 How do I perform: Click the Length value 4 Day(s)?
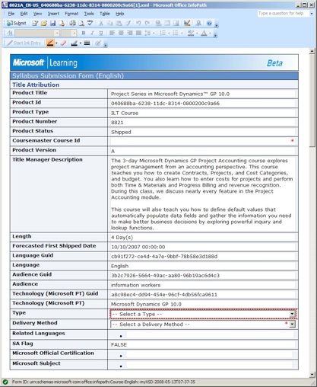coord(122,238)
